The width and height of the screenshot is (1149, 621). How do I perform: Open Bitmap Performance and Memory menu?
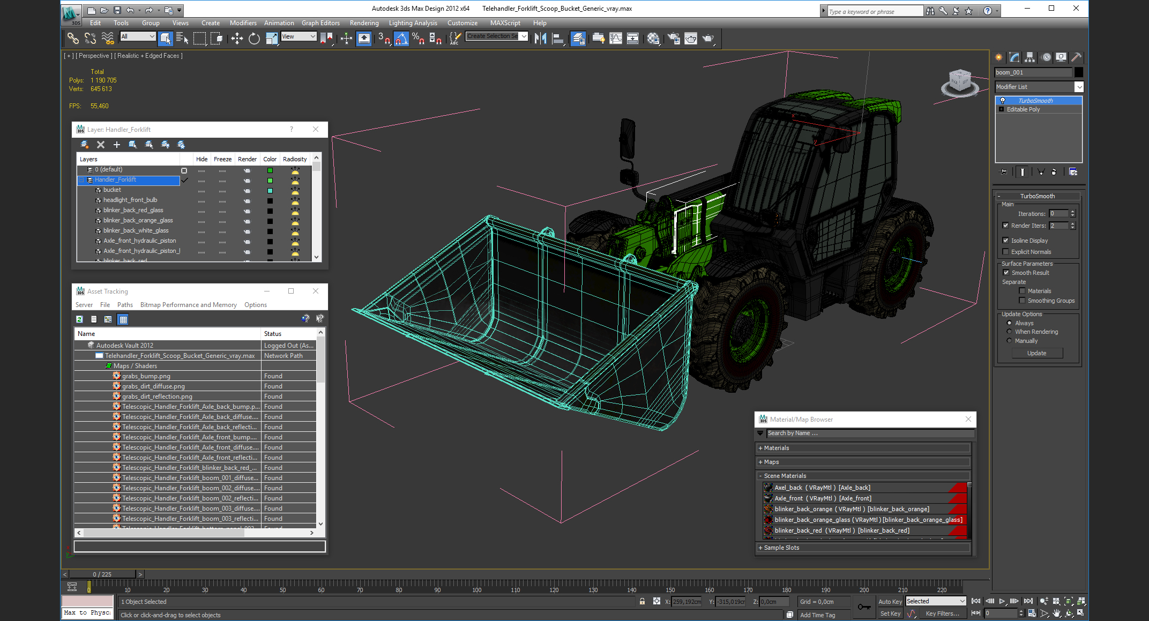188,305
